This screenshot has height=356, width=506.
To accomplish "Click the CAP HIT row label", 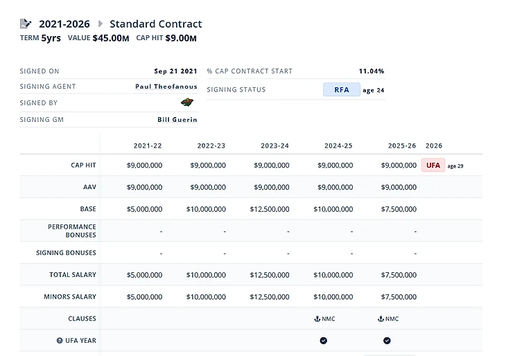I will coord(83,166).
